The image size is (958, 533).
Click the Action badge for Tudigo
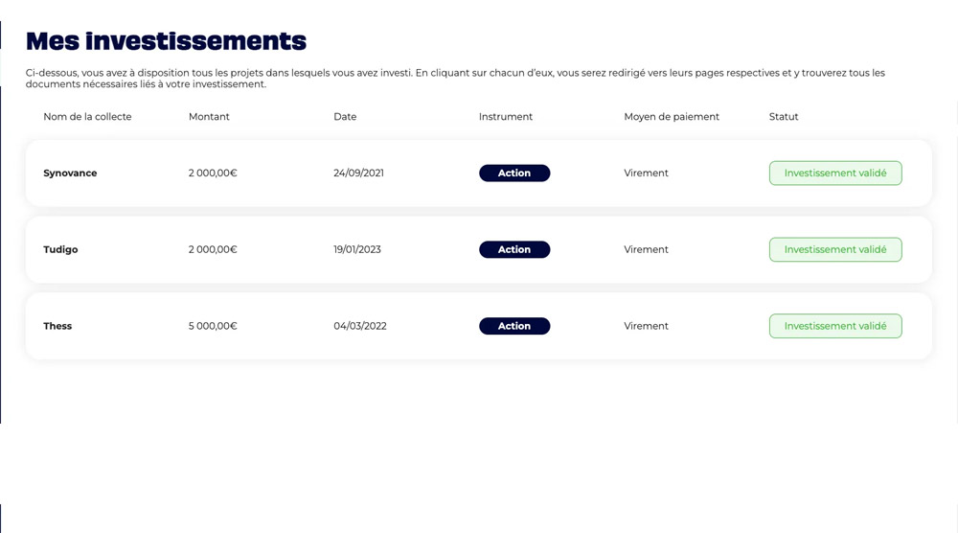point(514,249)
